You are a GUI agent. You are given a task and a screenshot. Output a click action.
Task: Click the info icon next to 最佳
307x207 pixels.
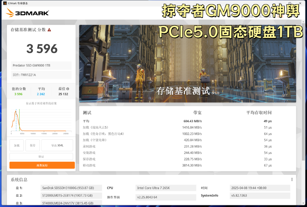pyautogui.click(x=68, y=89)
